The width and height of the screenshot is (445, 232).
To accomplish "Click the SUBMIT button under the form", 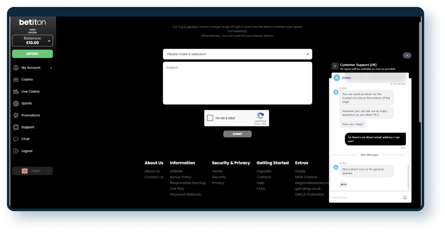I will click(x=237, y=134).
